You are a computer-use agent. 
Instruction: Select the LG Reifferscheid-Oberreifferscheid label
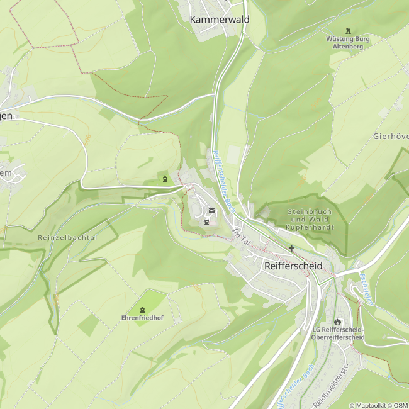[x=338, y=333]
